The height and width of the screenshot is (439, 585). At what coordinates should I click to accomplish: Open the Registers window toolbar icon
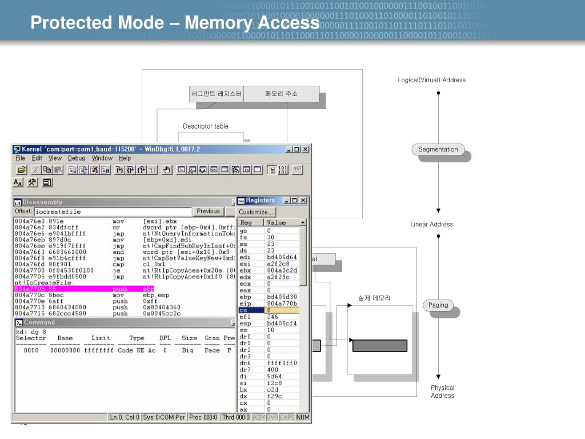pos(214,170)
